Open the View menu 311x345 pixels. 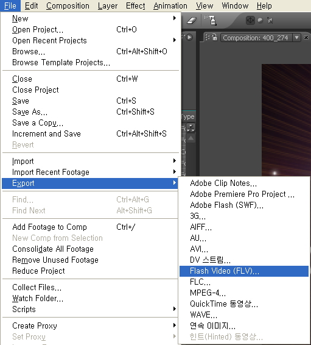coord(204,5)
